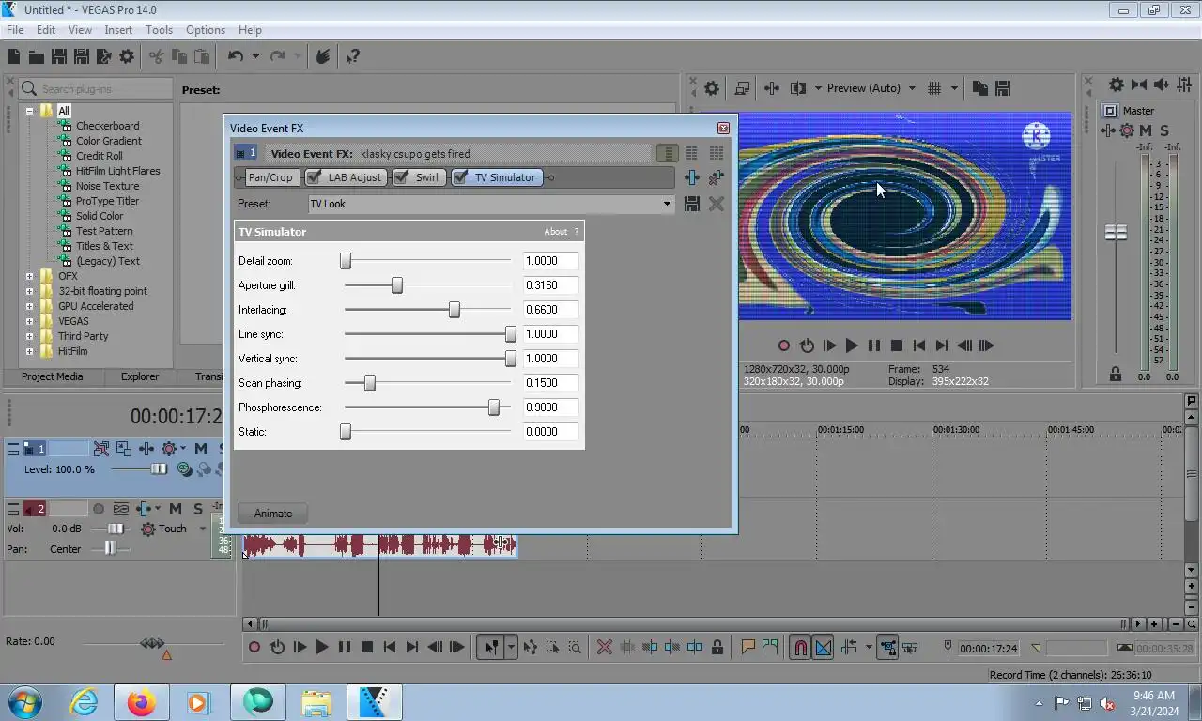The height and width of the screenshot is (721, 1202).
Task: Expand the HitFilm plug-in folder
Action: point(30,351)
